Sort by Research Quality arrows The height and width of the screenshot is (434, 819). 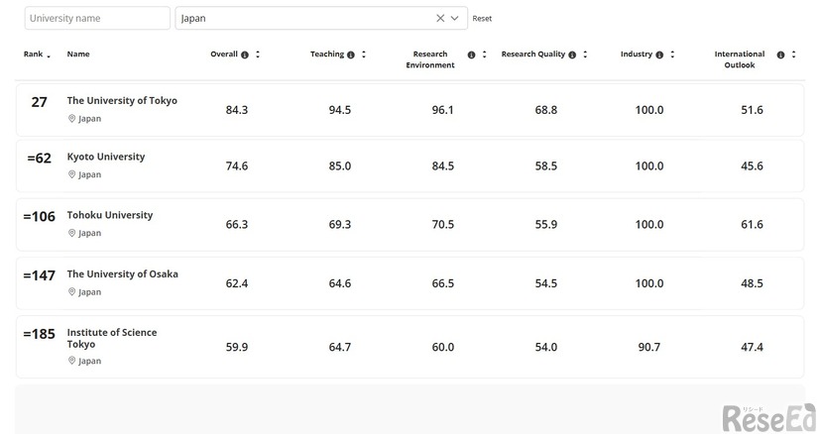(x=585, y=54)
